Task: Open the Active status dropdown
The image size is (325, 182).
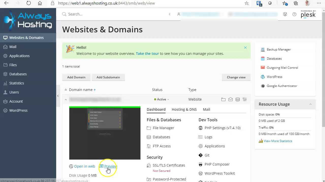Action: [x=161, y=99]
